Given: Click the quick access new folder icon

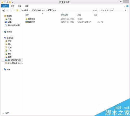Looking at the screenshot, I should click(10, 2).
